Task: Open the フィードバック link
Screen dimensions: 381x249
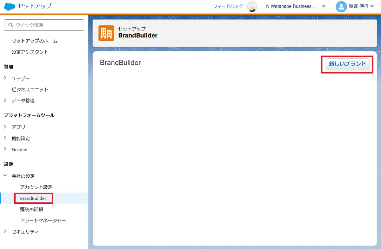Action: click(x=228, y=6)
